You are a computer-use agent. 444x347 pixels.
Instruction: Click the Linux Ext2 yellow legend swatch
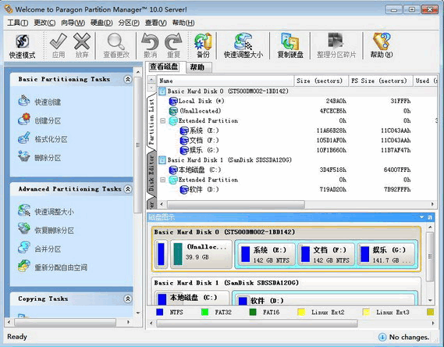pos(301,312)
